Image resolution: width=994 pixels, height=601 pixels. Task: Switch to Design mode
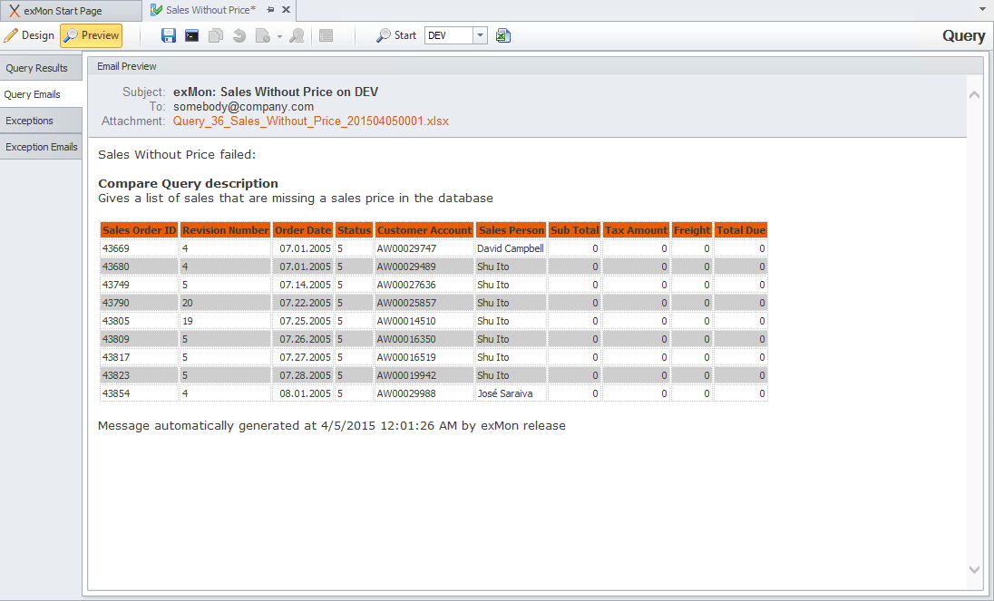(29, 35)
